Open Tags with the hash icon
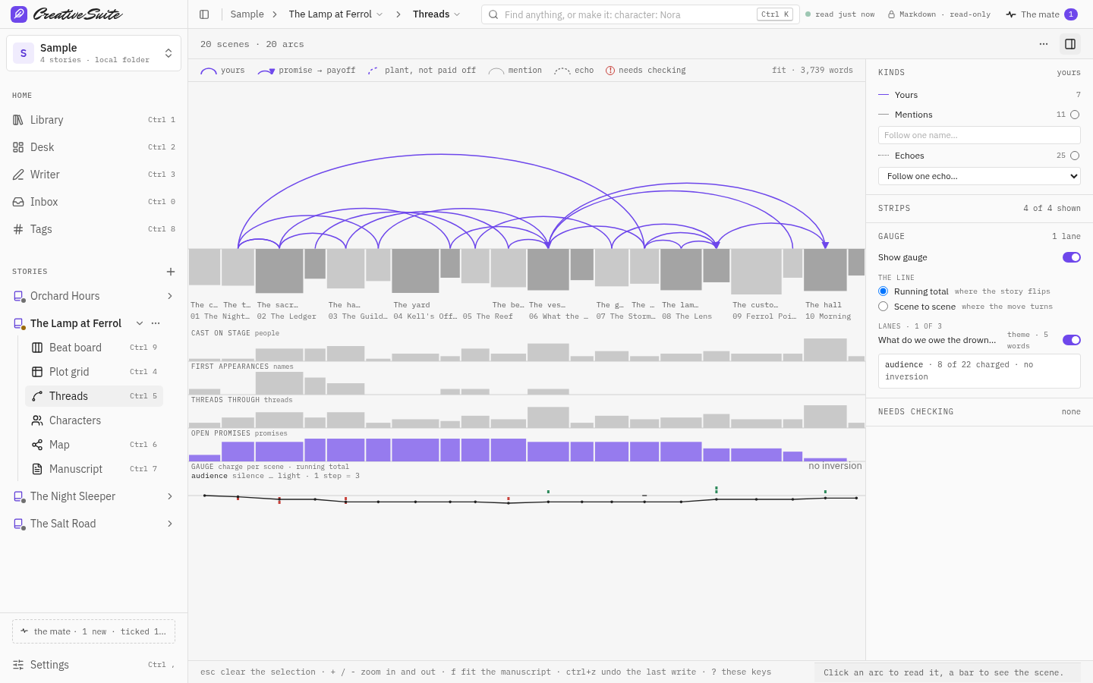The width and height of the screenshot is (1093, 683). click(18, 229)
